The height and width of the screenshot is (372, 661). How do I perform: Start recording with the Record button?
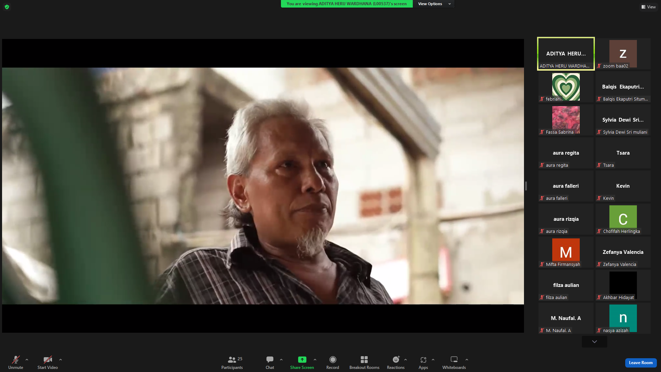pos(333,363)
